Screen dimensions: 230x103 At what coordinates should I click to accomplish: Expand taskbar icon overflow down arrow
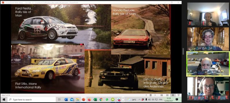(x=123, y=101)
